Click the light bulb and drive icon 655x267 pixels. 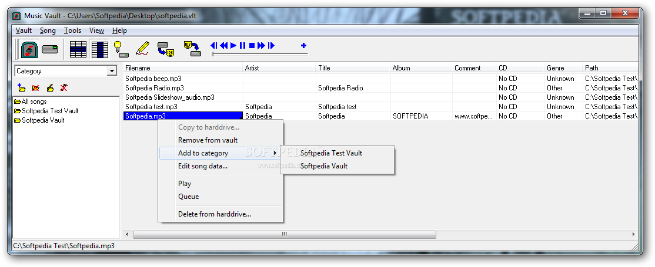(121, 49)
